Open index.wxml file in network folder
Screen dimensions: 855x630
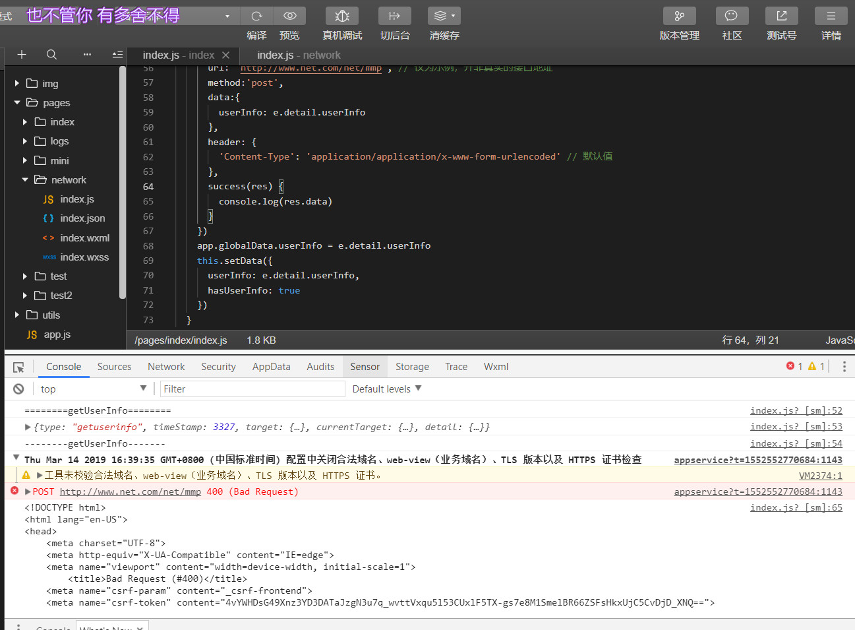coord(84,238)
